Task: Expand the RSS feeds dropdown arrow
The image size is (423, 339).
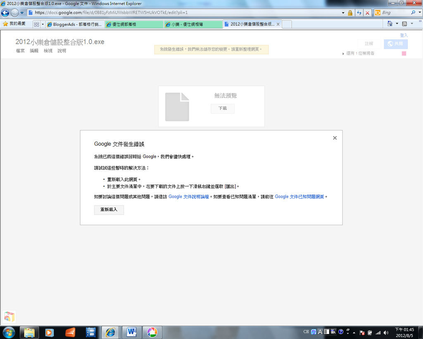Action: click(x=412, y=24)
